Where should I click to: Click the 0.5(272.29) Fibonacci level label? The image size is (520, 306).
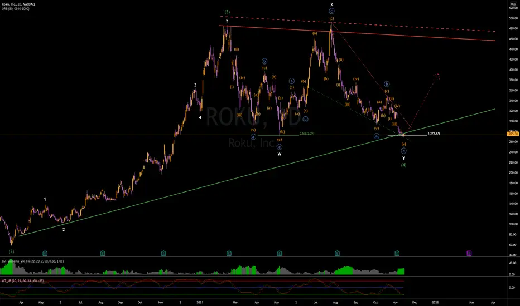306,134
